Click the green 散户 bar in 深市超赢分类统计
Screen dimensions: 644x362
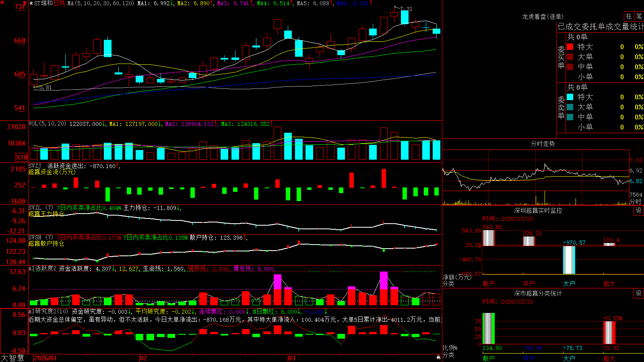489,329
